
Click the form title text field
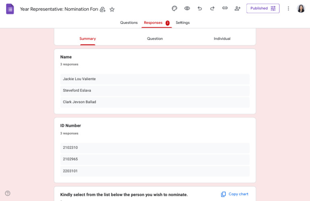point(59,9)
